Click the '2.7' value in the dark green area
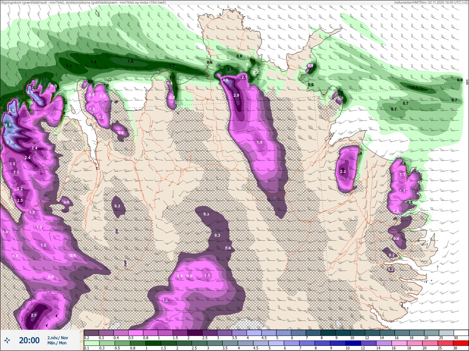This screenshot has width=469, height=351. click(230, 69)
